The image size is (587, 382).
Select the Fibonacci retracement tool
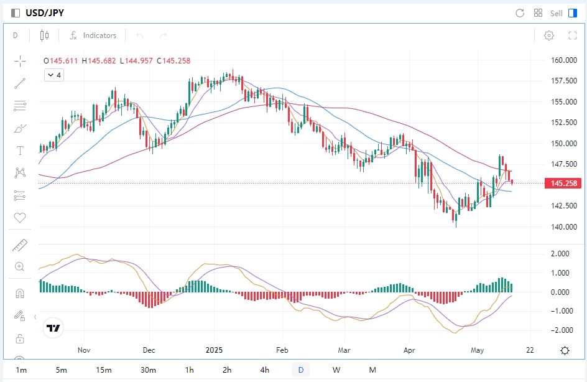tap(20, 106)
